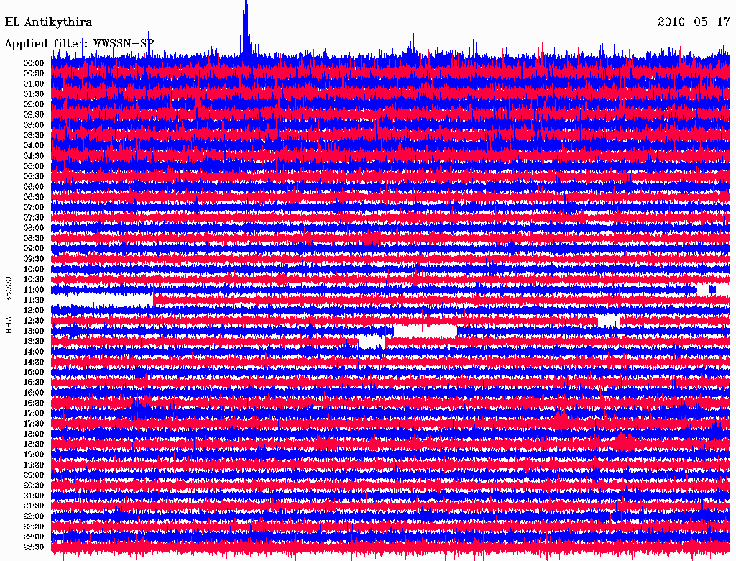Image resolution: width=736 pixels, height=561 pixels.
Task: Click the HHZ - 35000 axis label
Action: pyautogui.click(x=9, y=305)
